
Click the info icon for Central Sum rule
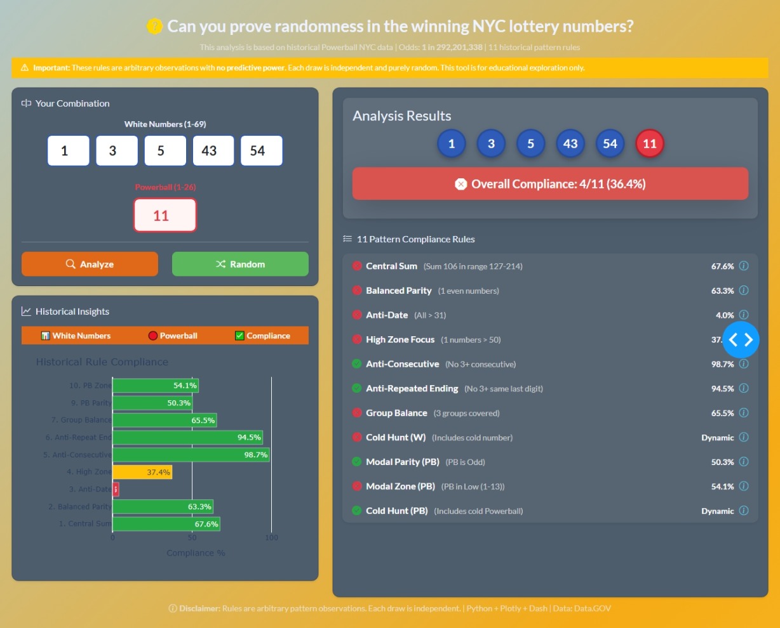pos(744,266)
